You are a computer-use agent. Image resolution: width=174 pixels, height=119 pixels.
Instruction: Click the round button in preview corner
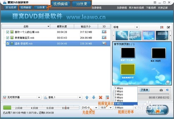168,82
